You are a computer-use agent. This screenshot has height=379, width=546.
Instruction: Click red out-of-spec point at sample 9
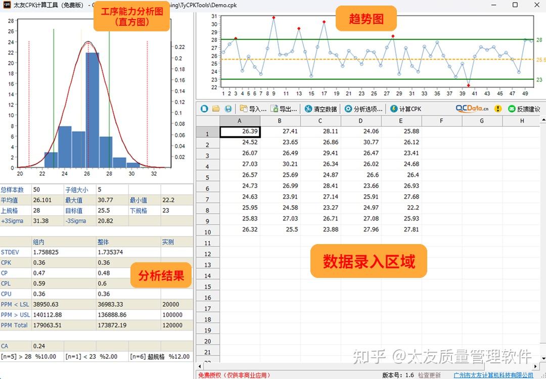tap(274, 17)
